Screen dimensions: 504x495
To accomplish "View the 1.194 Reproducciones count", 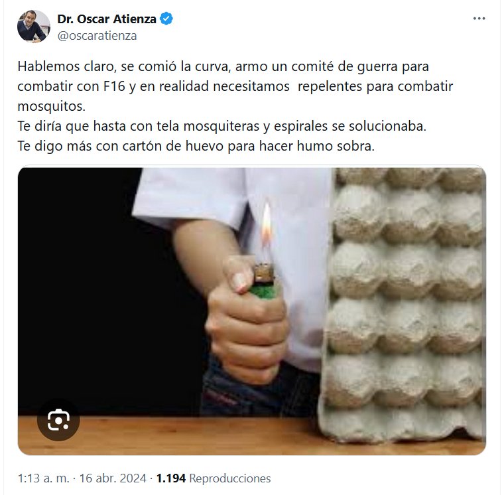I will coord(214,478).
